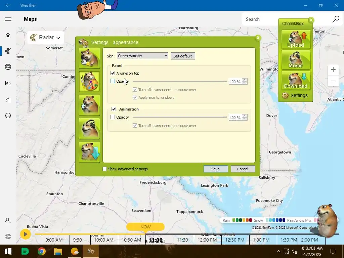Screen dimensions: 344x258
Task: Open the music headphones hamster tab
Action: pos(89,129)
